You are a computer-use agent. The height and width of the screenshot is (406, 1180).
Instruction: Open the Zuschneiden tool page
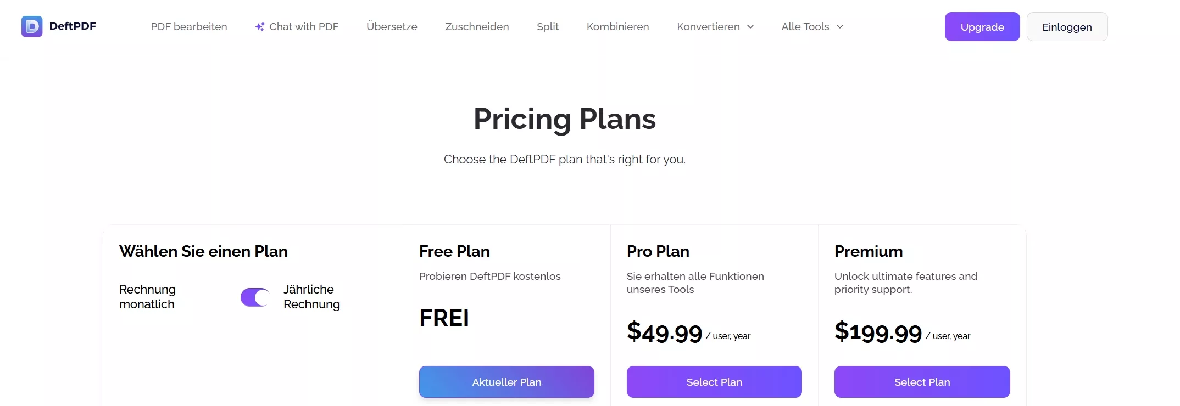click(476, 26)
